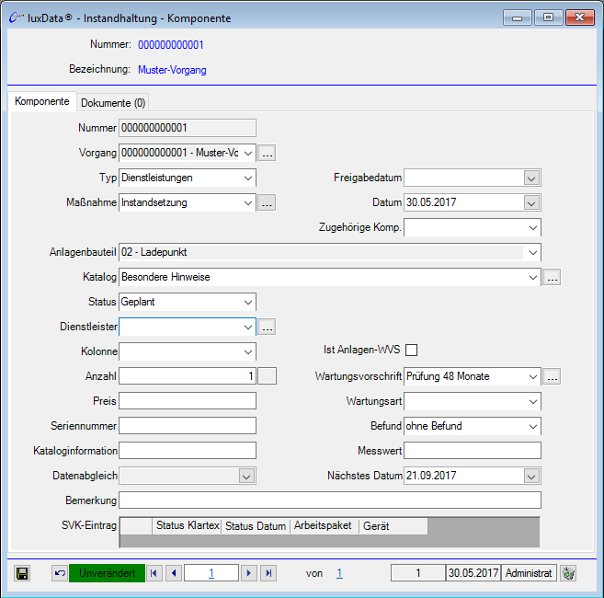Viewport: 604px width, 598px height.
Task: Click the icon right of Administrat field
Action: pos(568,573)
